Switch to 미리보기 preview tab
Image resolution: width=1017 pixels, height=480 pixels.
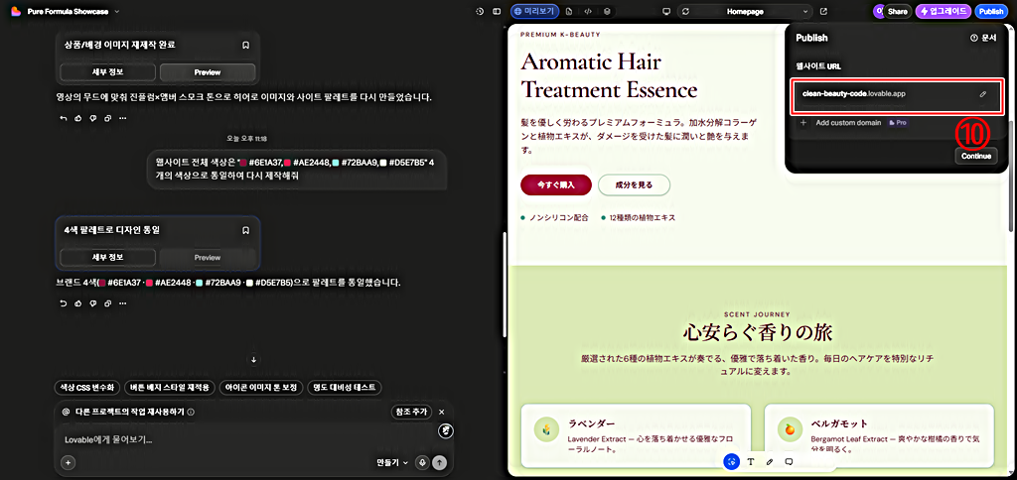point(534,12)
